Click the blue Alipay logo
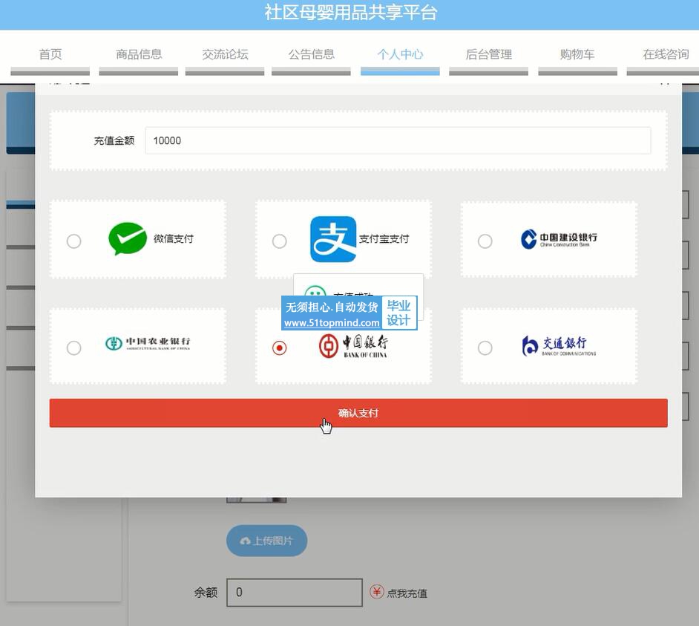Image resolution: width=699 pixels, height=626 pixels. pos(333,239)
